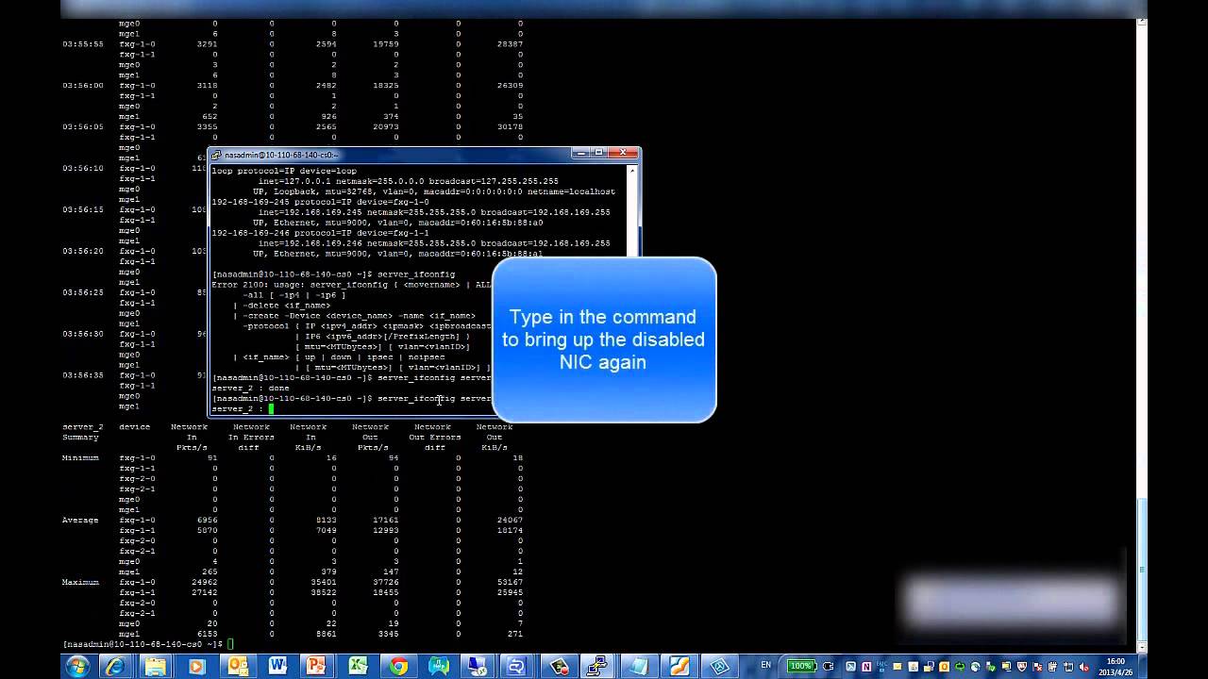Viewport: 1208px width, 679px height.
Task: Click the 'Error 2100: usage' line
Action: 351,285
